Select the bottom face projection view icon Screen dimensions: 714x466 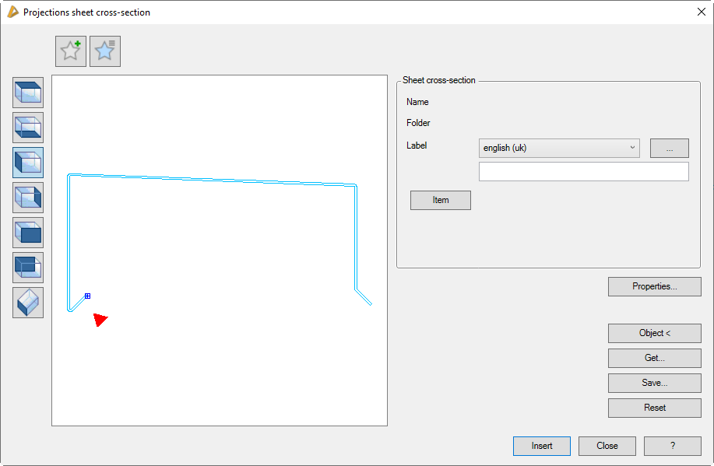tap(28, 128)
